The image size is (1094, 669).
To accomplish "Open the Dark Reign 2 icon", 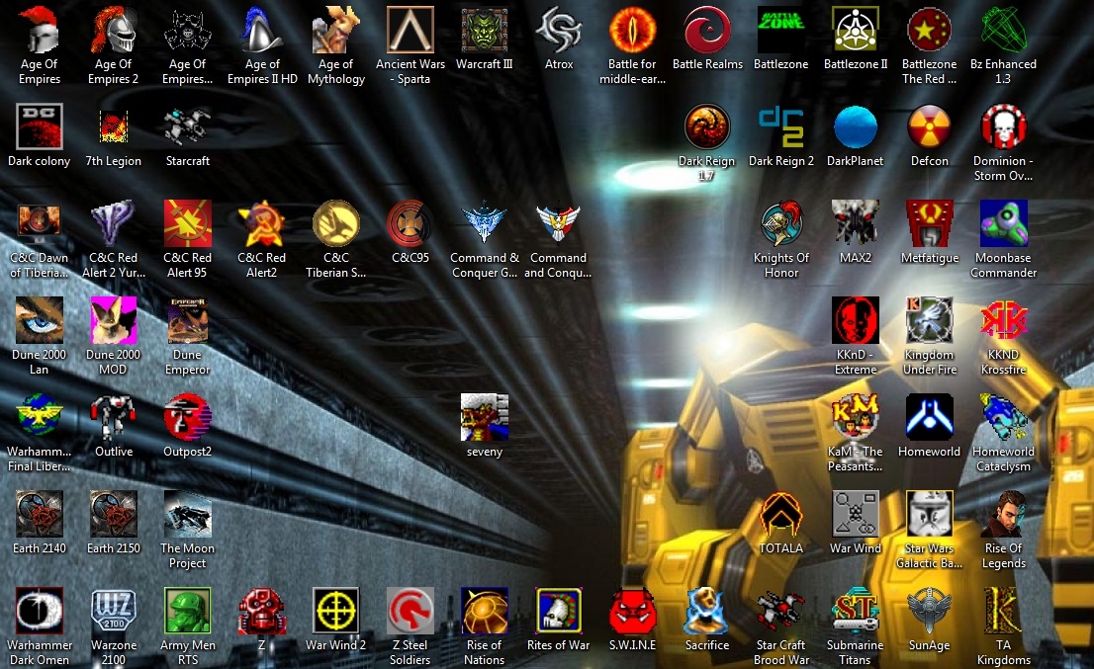I will 780,126.
